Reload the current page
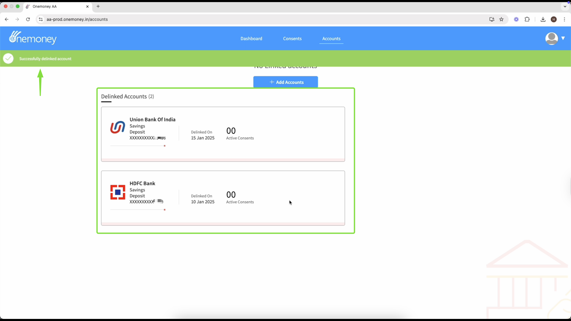Image resolution: width=571 pixels, height=321 pixels. click(x=28, y=19)
